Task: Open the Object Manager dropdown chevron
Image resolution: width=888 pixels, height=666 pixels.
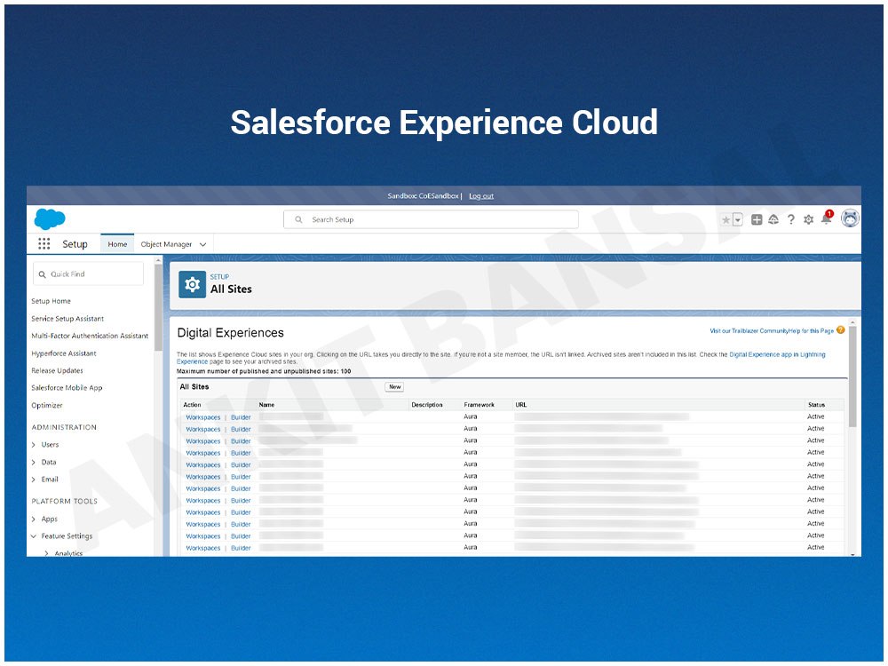Action: (202, 245)
